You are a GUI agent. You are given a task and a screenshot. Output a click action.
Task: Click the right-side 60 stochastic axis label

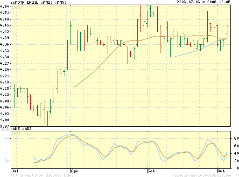pyautogui.click(x=236, y=146)
